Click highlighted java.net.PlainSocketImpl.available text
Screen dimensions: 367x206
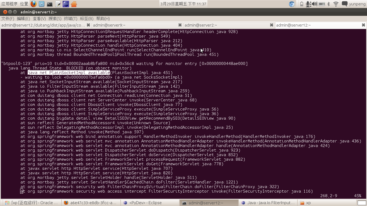pos(69,73)
